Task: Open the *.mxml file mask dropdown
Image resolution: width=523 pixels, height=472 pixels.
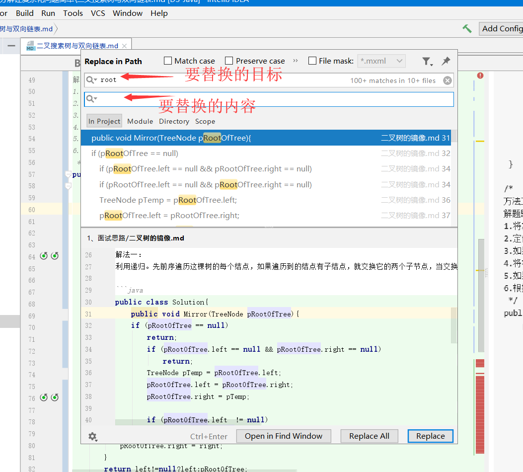Action: tap(398, 61)
